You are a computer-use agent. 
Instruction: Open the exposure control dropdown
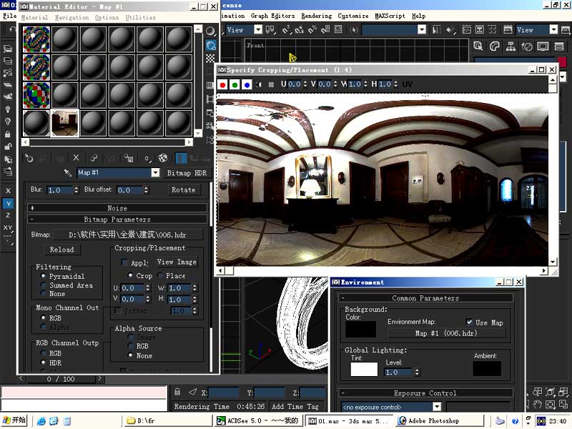coord(436,407)
